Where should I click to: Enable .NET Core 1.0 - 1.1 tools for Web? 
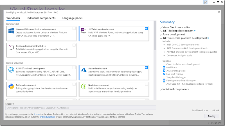164,84
